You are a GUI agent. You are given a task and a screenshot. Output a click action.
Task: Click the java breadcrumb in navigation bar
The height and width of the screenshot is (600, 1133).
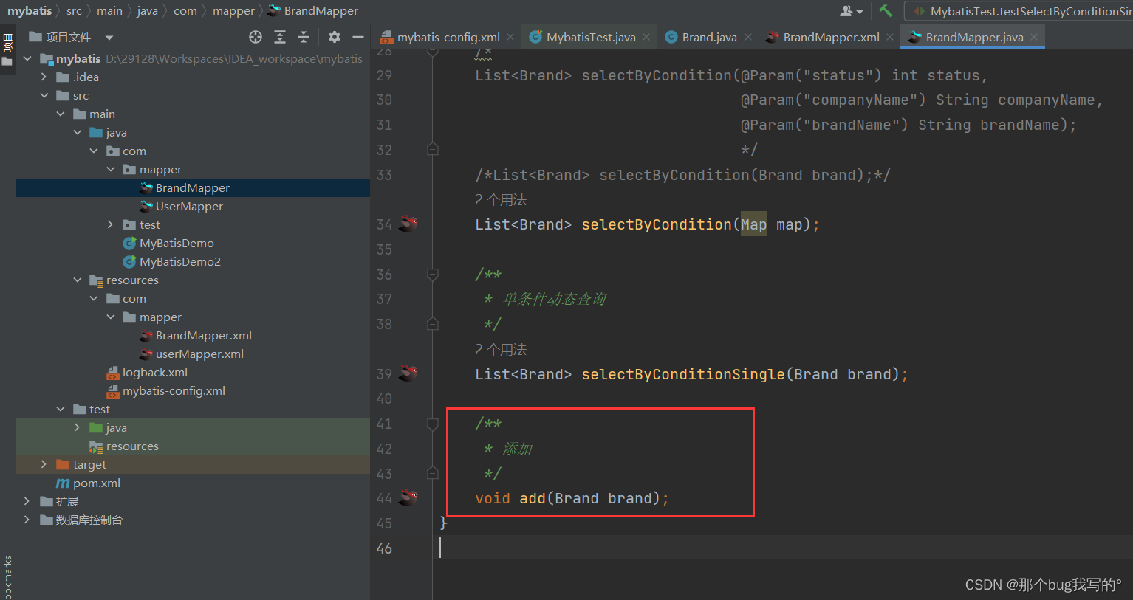(147, 11)
